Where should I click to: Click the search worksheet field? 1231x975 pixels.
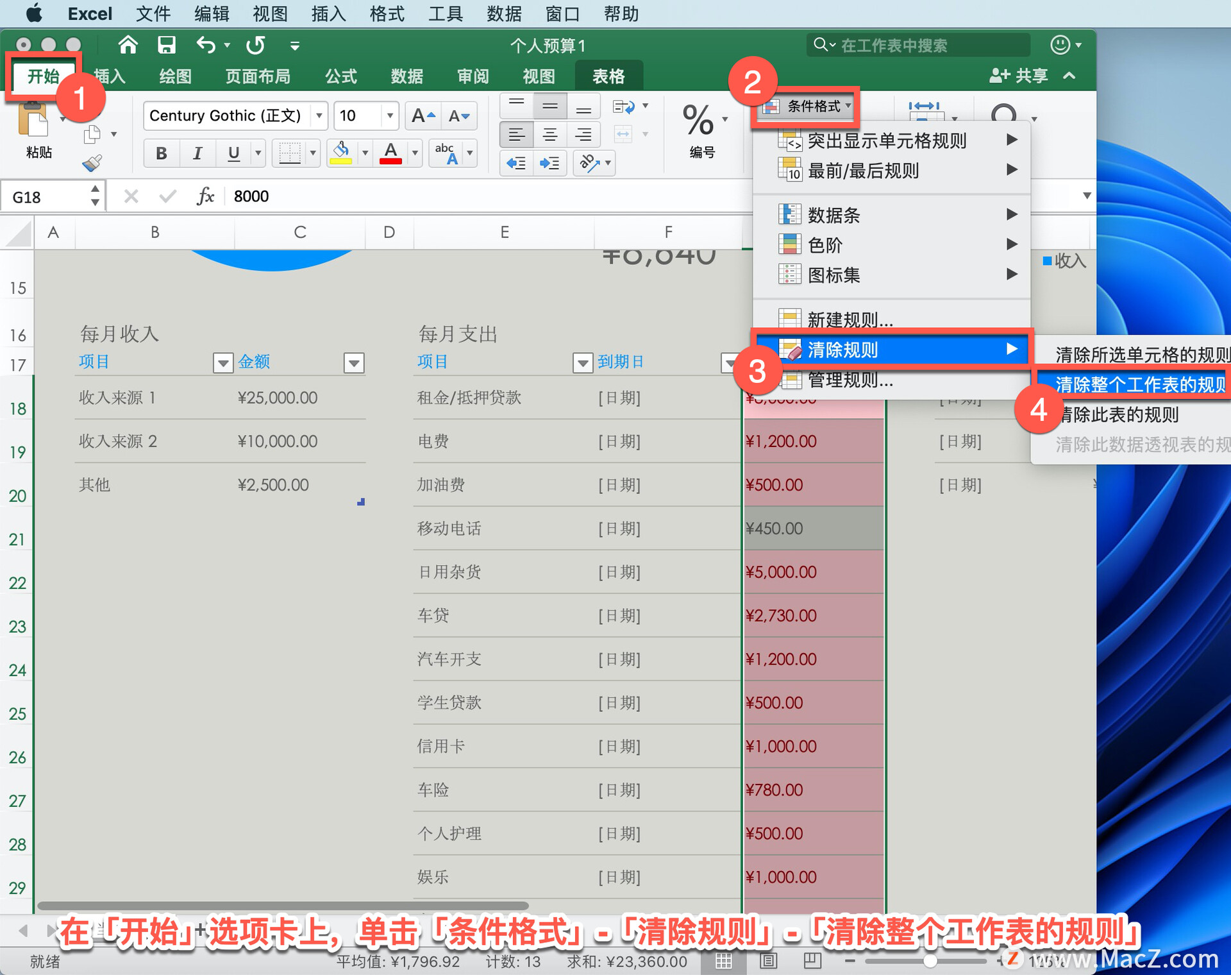coord(918,45)
